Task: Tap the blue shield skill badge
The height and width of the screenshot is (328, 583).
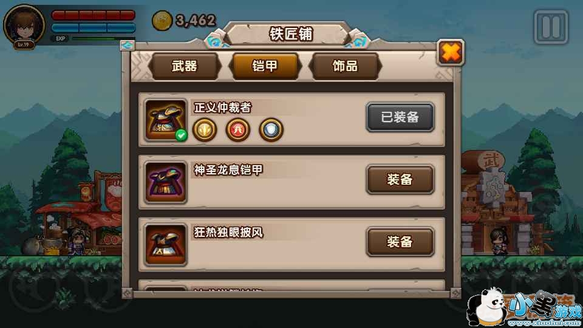Action: pos(271,130)
